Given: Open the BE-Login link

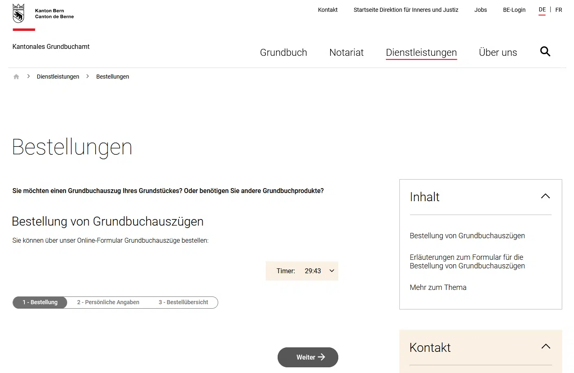Looking at the screenshot, I should (x=514, y=10).
